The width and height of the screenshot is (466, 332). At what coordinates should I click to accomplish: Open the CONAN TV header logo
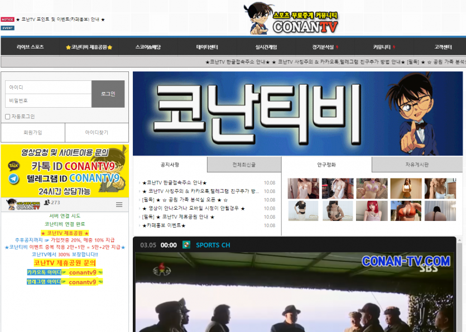click(291, 19)
